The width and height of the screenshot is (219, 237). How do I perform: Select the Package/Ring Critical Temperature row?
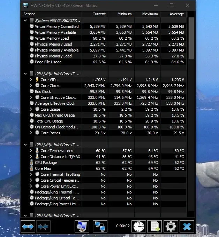point(57,198)
